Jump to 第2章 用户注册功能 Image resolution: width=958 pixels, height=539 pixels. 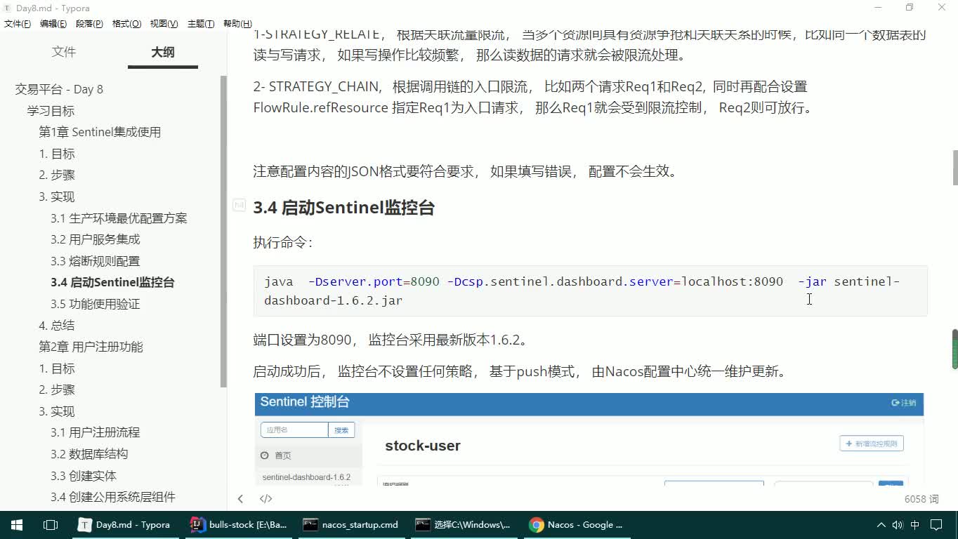(91, 347)
